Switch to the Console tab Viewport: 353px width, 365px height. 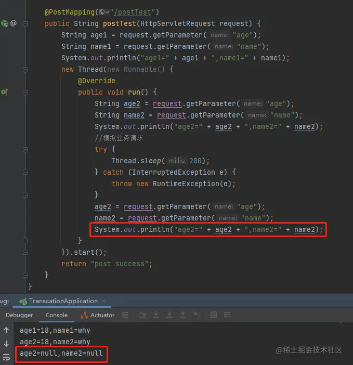[x=57, y=315]
